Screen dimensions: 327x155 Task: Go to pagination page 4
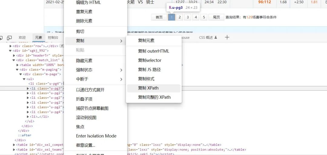tap(196, 17)
